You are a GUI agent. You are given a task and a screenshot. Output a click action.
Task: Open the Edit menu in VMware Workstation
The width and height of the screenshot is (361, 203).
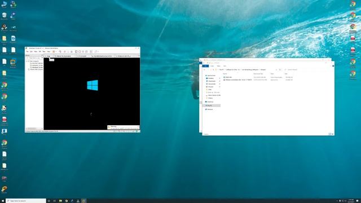click(x=32, y=51)
